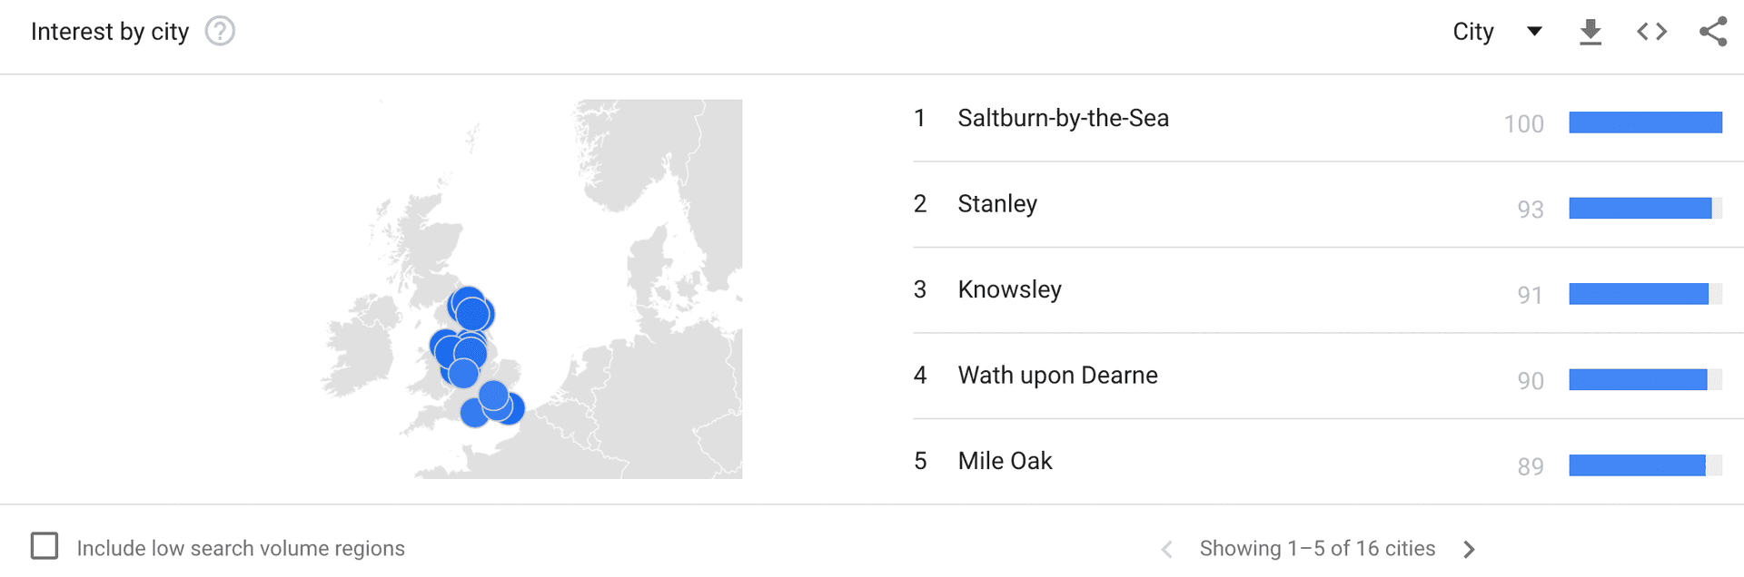Expand the City dropdown arrow
This screenshot has width=1744, height=577.
tap(1534, 32)
